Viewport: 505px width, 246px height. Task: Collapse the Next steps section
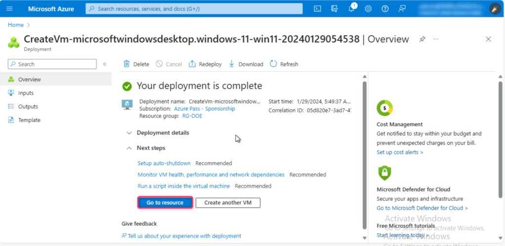point(151,148)
